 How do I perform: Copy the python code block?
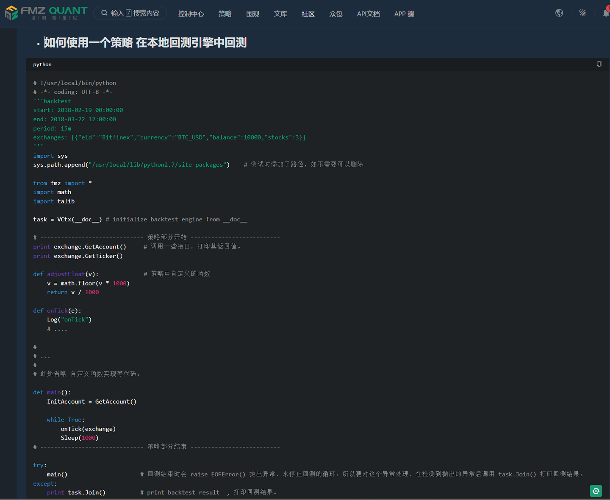(599, 64)
